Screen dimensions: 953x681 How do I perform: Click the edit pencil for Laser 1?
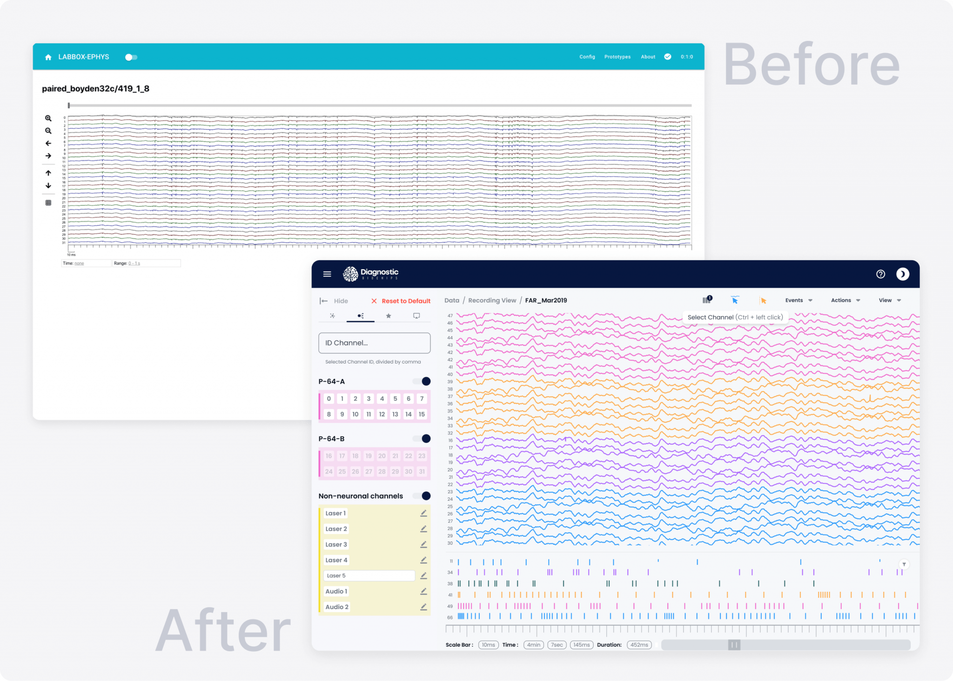coord(423,513)
